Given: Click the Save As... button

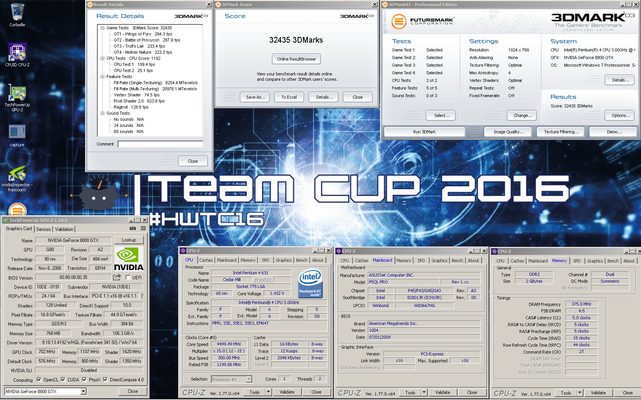Looking at the screenshot, I should tap(256, 97).
